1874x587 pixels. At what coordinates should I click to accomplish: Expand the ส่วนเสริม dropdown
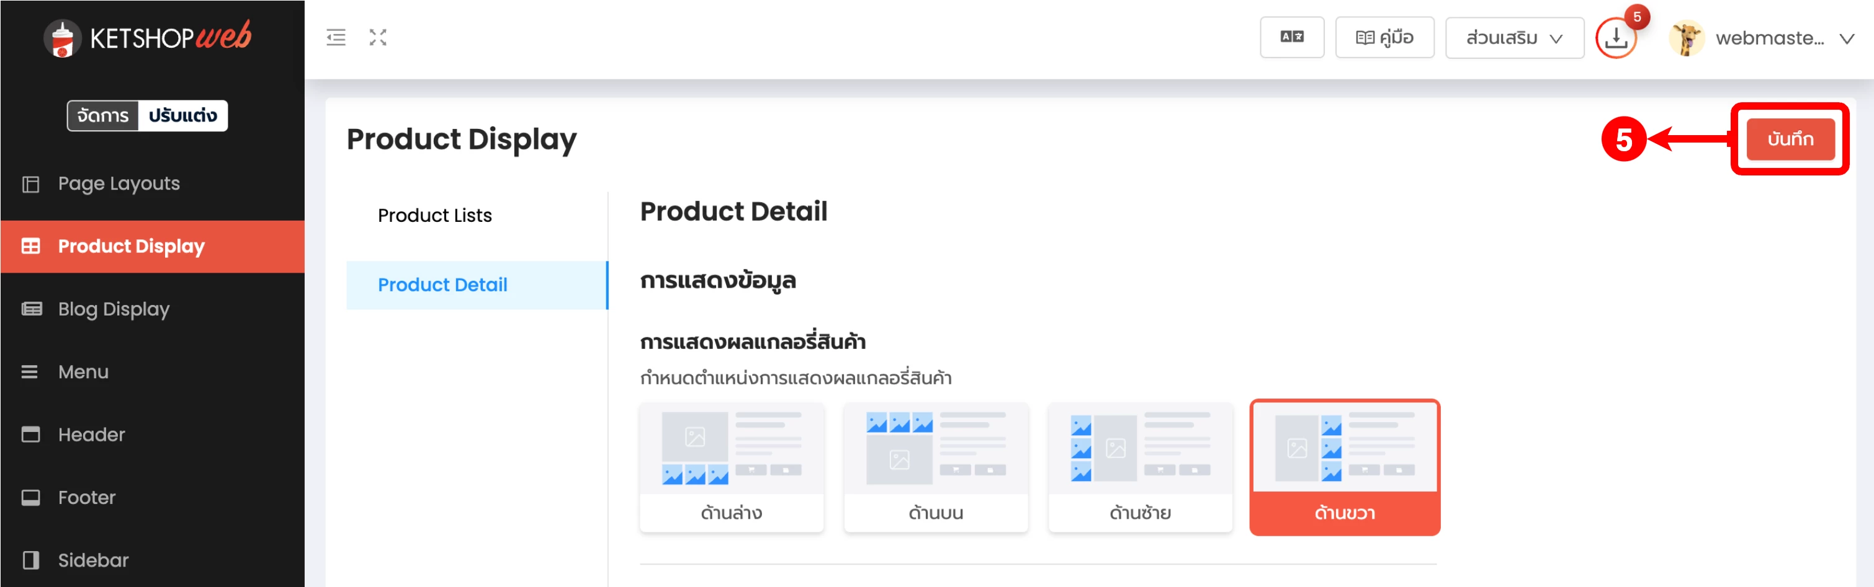[1513, 38]
